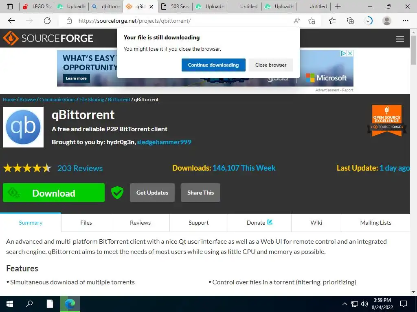Image resolution: width=417 pixels, height=312 pixels.
Task: Switch to the qbittorre search tab
Action: [106, 6]
